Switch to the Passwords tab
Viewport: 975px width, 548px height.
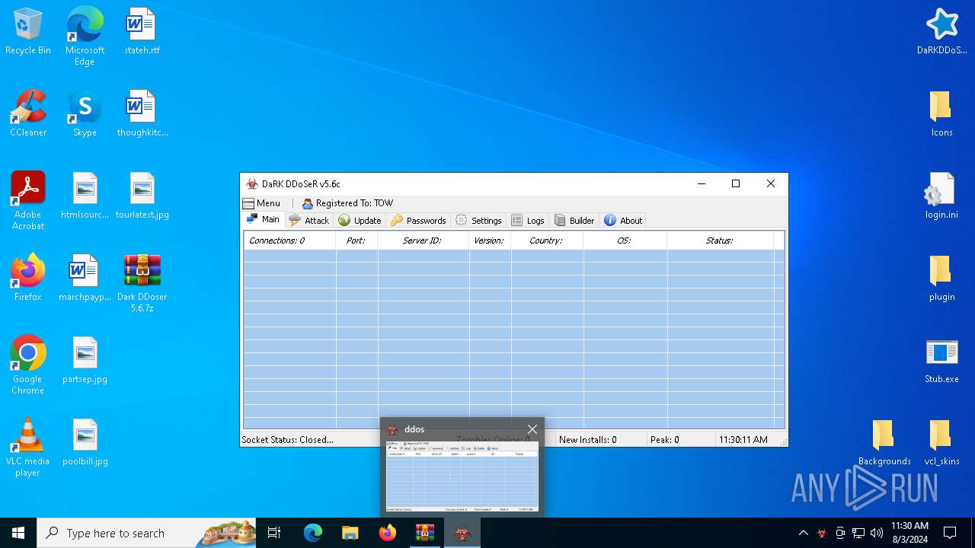click(418, 221)
